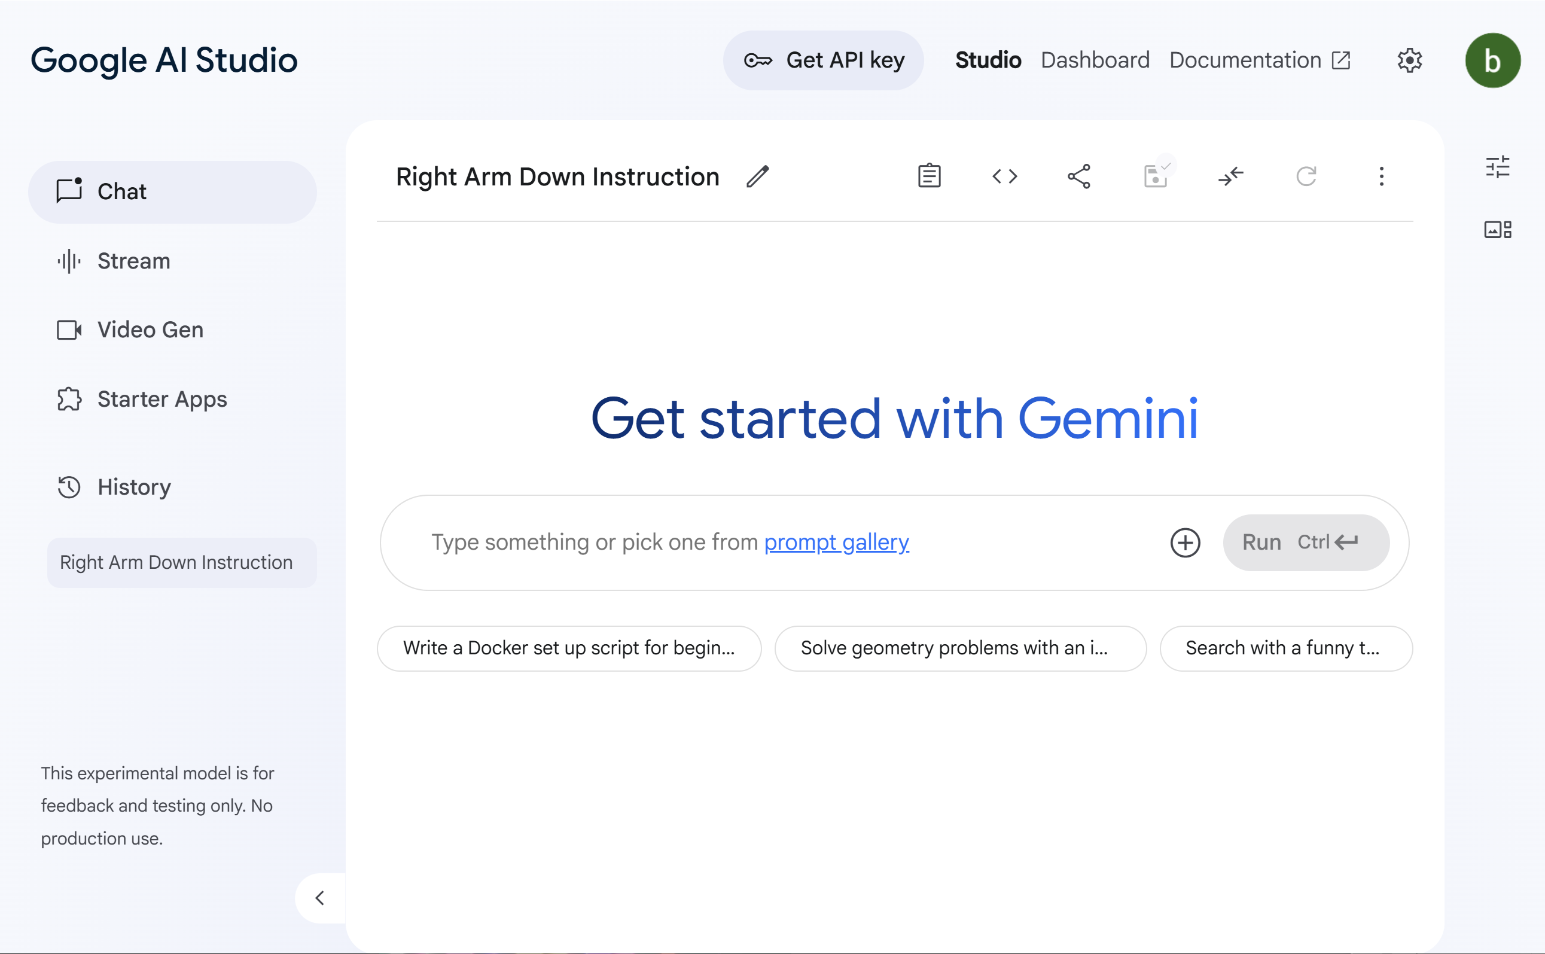Switch to the Dashboard tab
The image size is (1545, 954).
(x=1095, y=60)
